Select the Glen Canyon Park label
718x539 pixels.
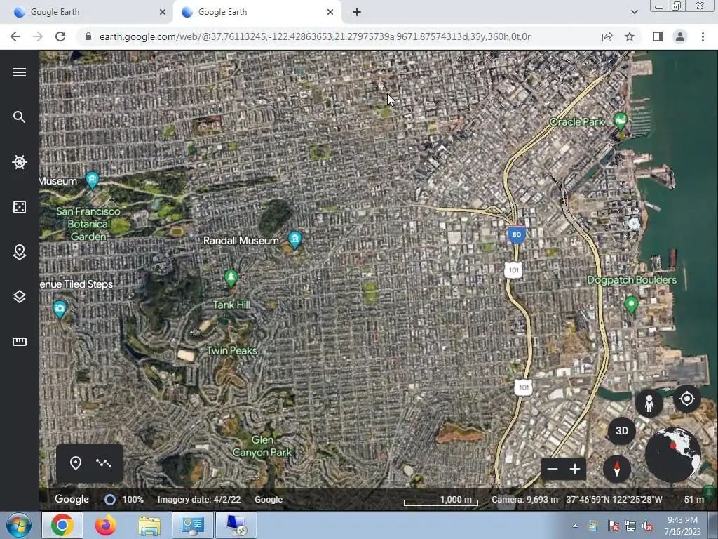click(262, 446)
